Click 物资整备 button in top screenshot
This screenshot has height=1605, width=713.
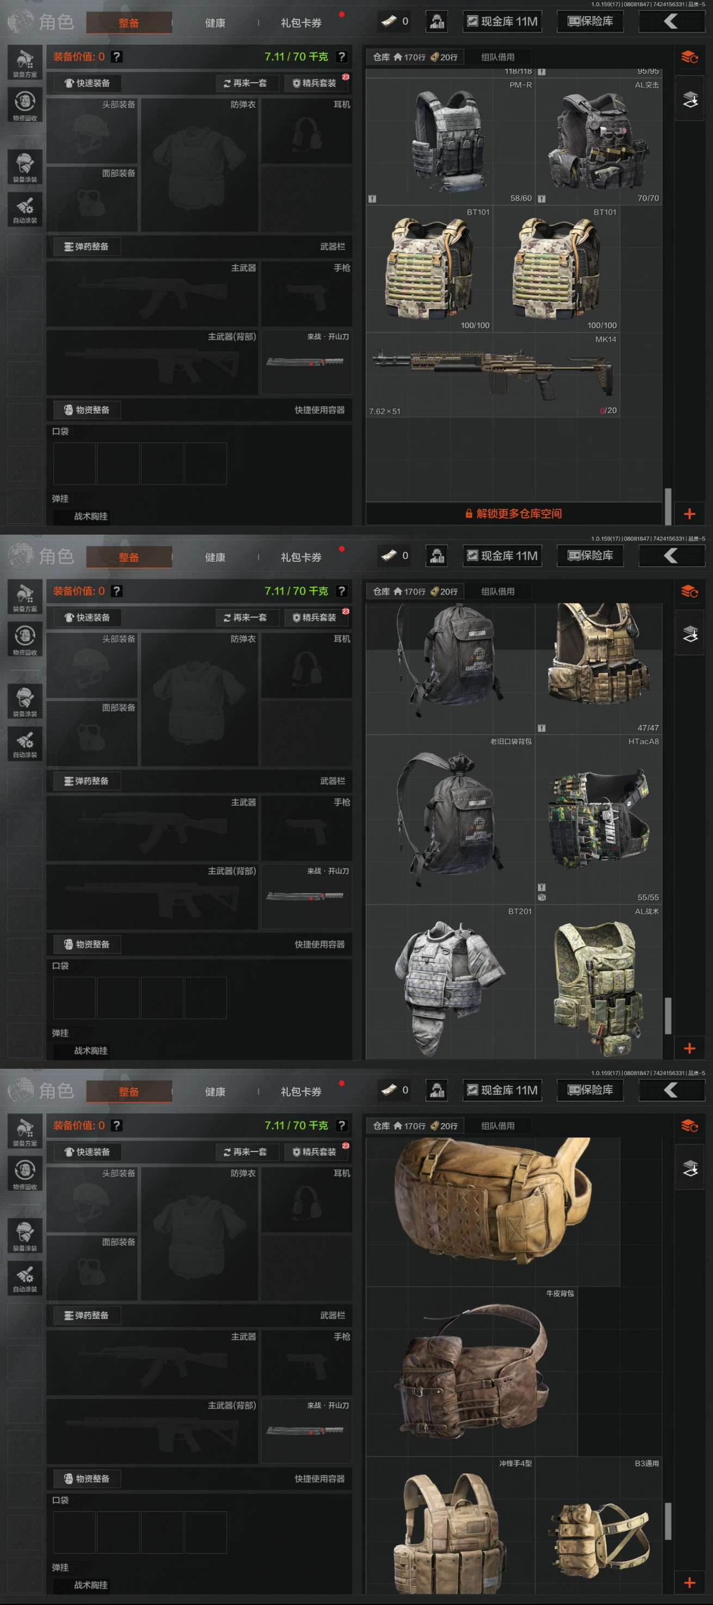tap(87, 410)
